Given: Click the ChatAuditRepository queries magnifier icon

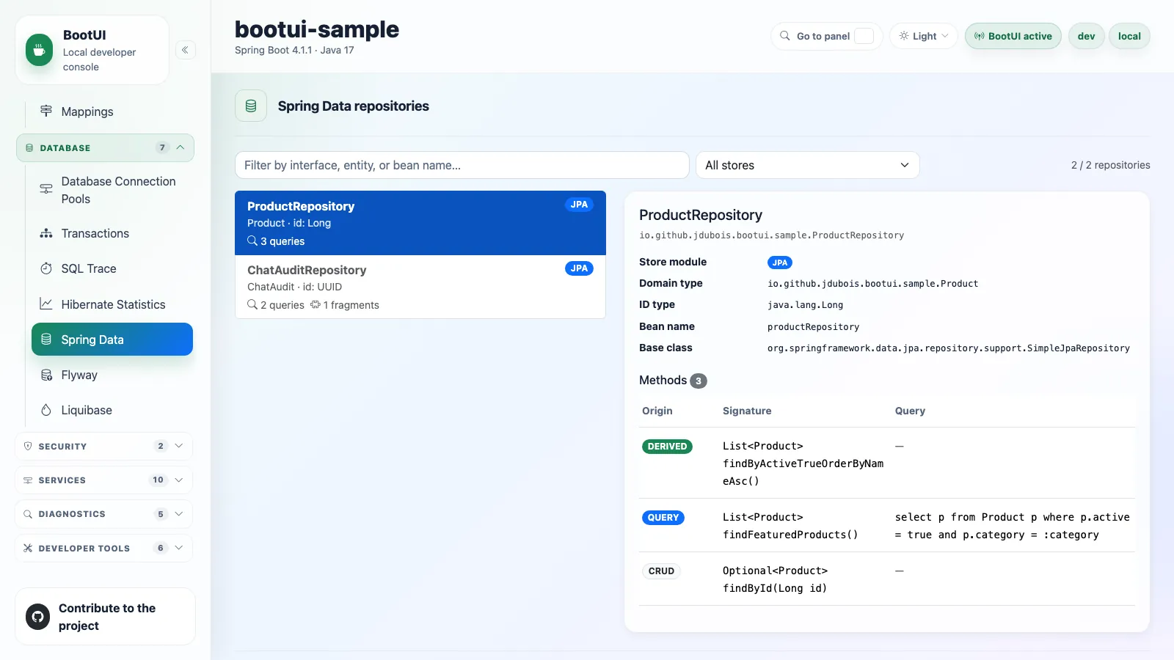Looking at the screenshot, I should [252, 304].
